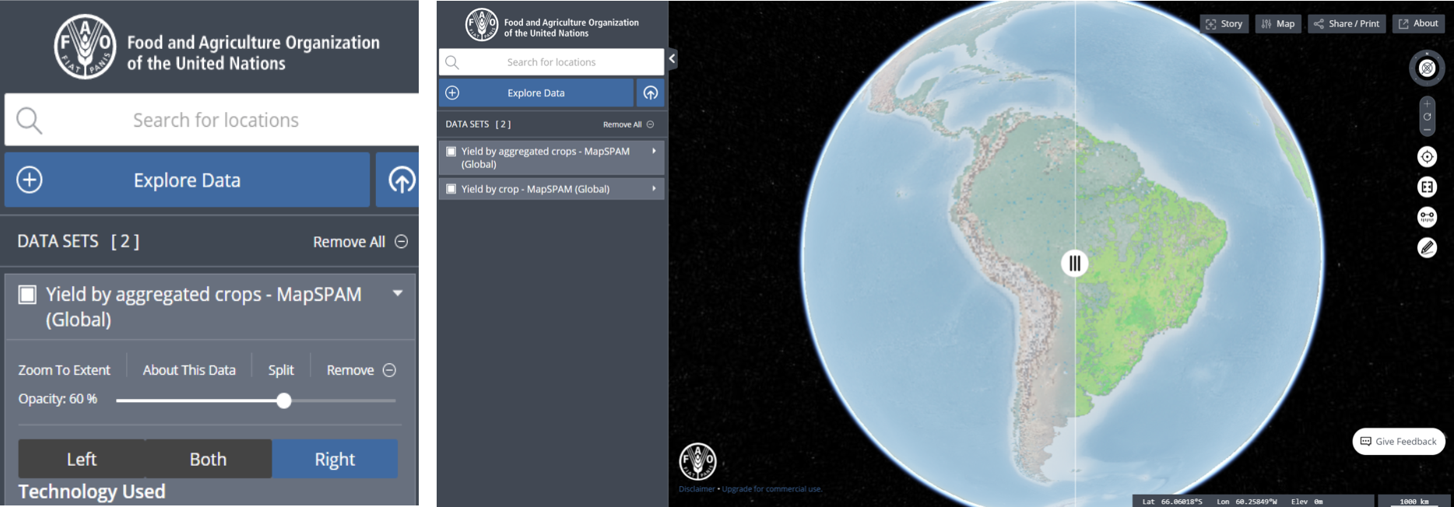Click Search for locations field, enlarged panel

[212, 120]
